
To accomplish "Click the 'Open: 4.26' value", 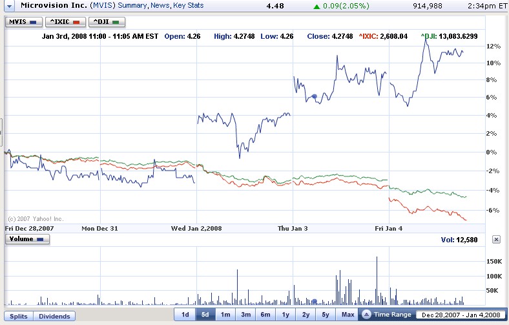I will point(182,36).
